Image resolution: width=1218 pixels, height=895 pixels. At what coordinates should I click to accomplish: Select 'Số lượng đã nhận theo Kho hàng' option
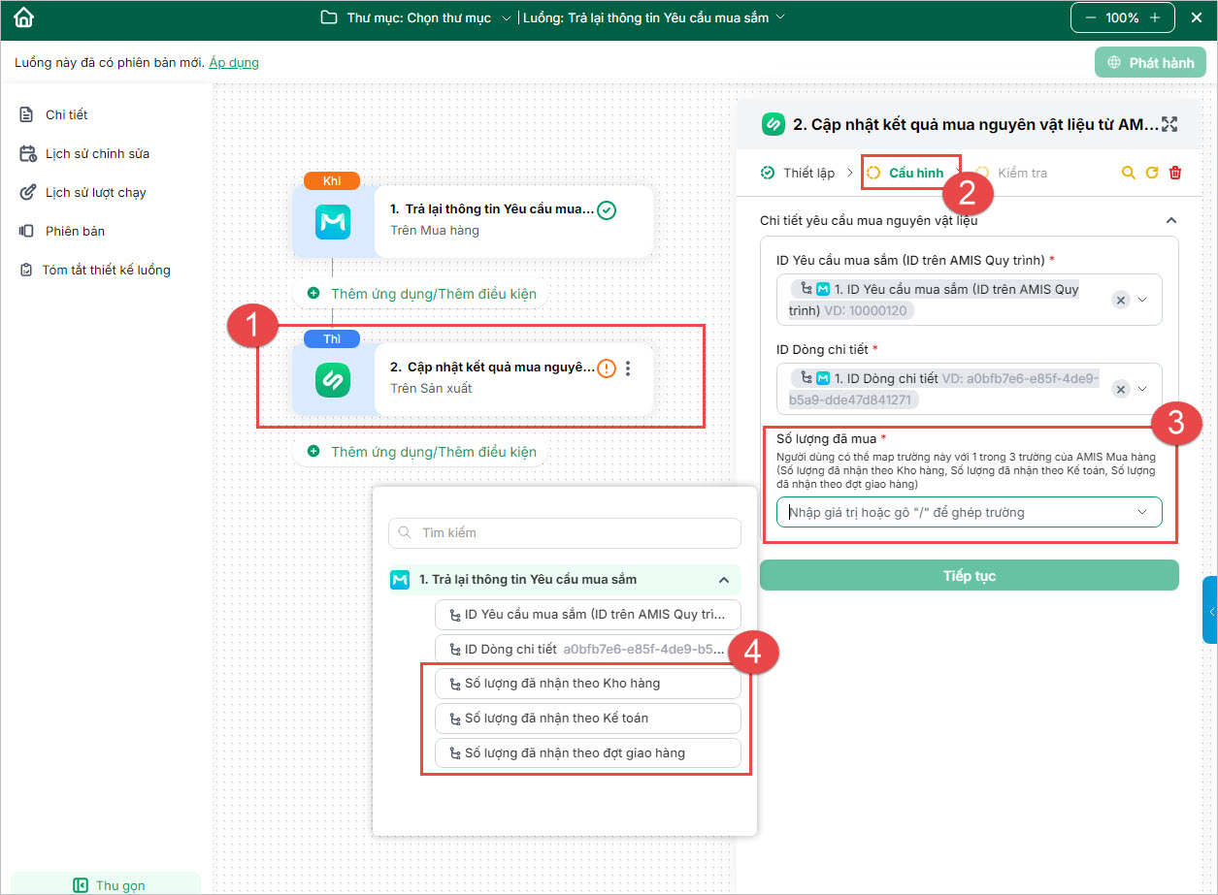point(588,684)
